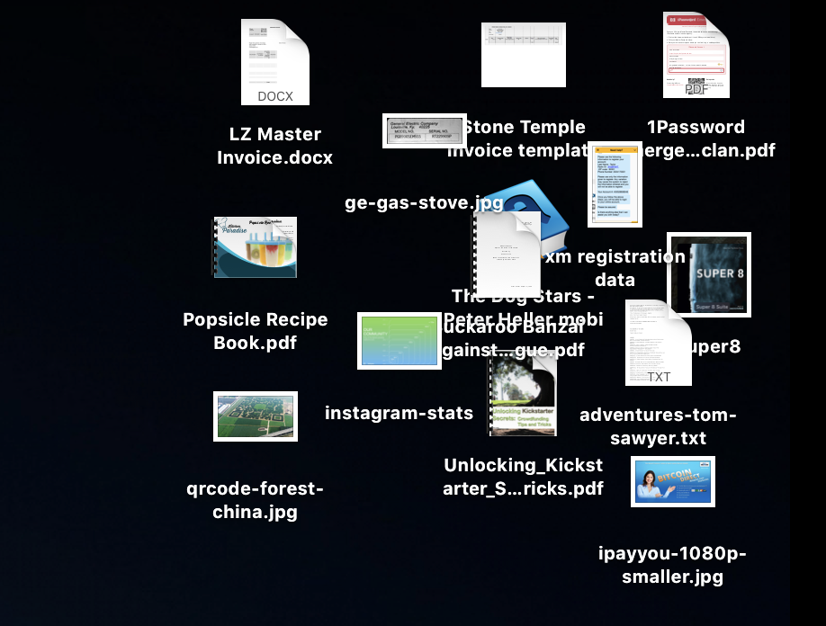
Task: Select the 1Password emergency plan PDF icon
Action: coord(696,55)
